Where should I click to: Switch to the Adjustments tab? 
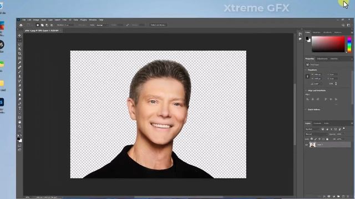click(x=322, y=59)
